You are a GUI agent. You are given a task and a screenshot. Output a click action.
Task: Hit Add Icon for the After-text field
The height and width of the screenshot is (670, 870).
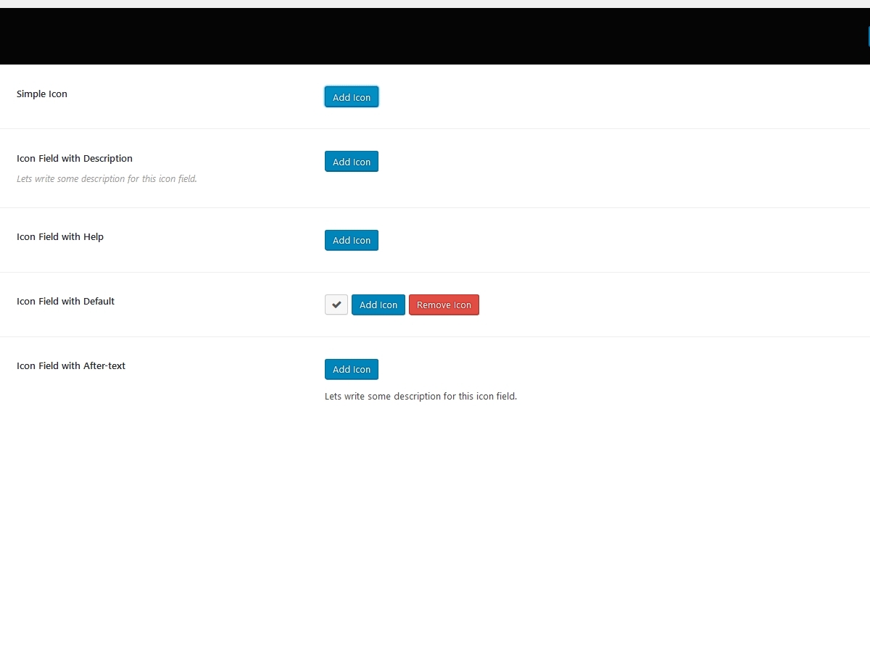pos(352,370)
